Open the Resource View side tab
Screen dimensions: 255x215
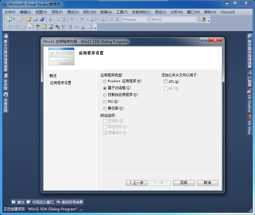coord(6,102)
